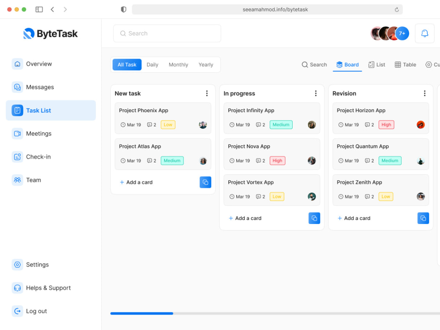Image resolution: width=440 pixels, height=330 pixels.
Task: Click Low priority tag on Project Phoenix
Action: 168,125
